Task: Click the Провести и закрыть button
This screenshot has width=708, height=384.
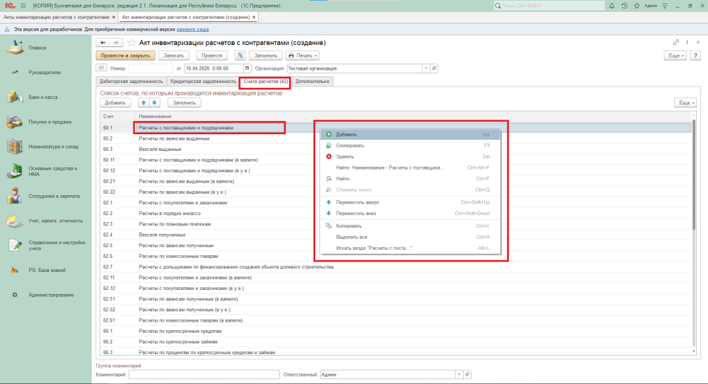Action: pos(125,55)
